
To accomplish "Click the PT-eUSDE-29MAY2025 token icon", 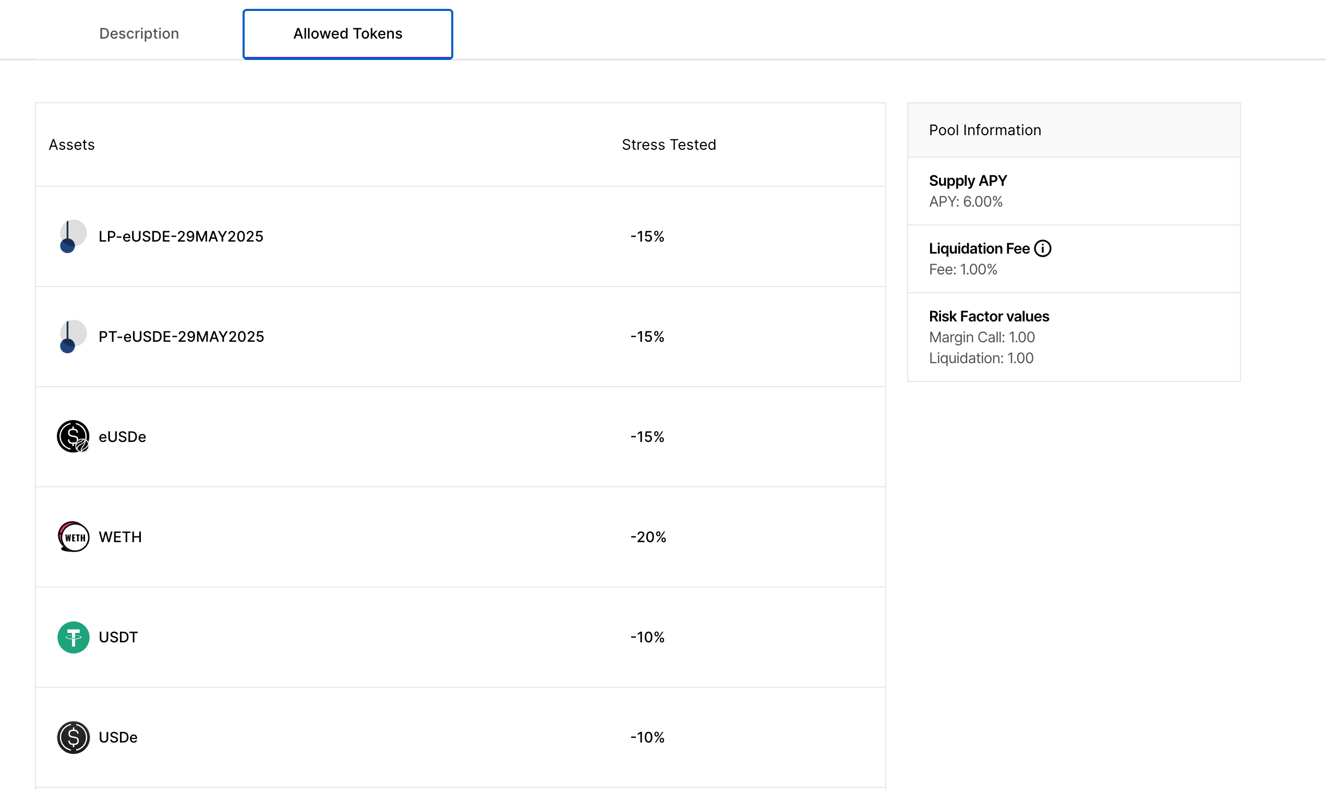I will 73,337.
